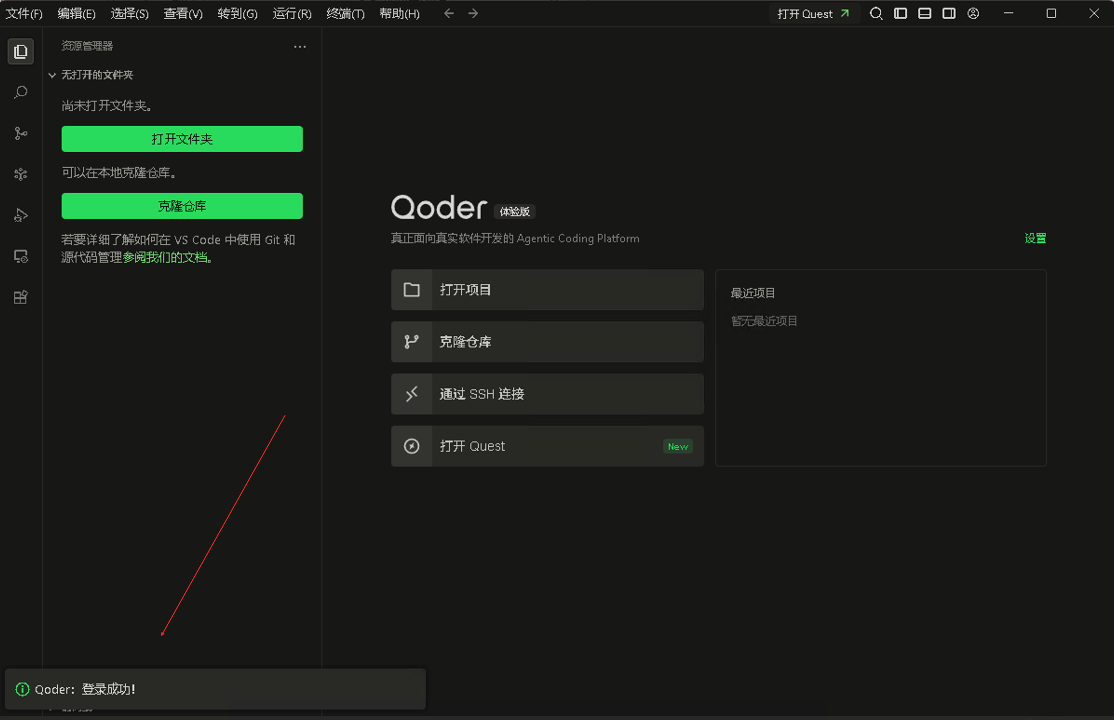The image size is (1114, 720).
Task: Open the 文件(F) menu
Action: pyautogui.click(x=24, y=14)
